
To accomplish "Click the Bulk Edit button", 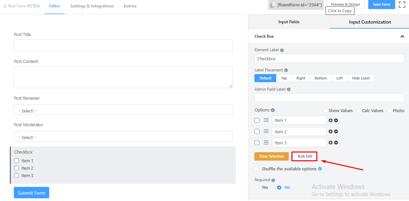I will pyautogui.click(x=305, y=156).
